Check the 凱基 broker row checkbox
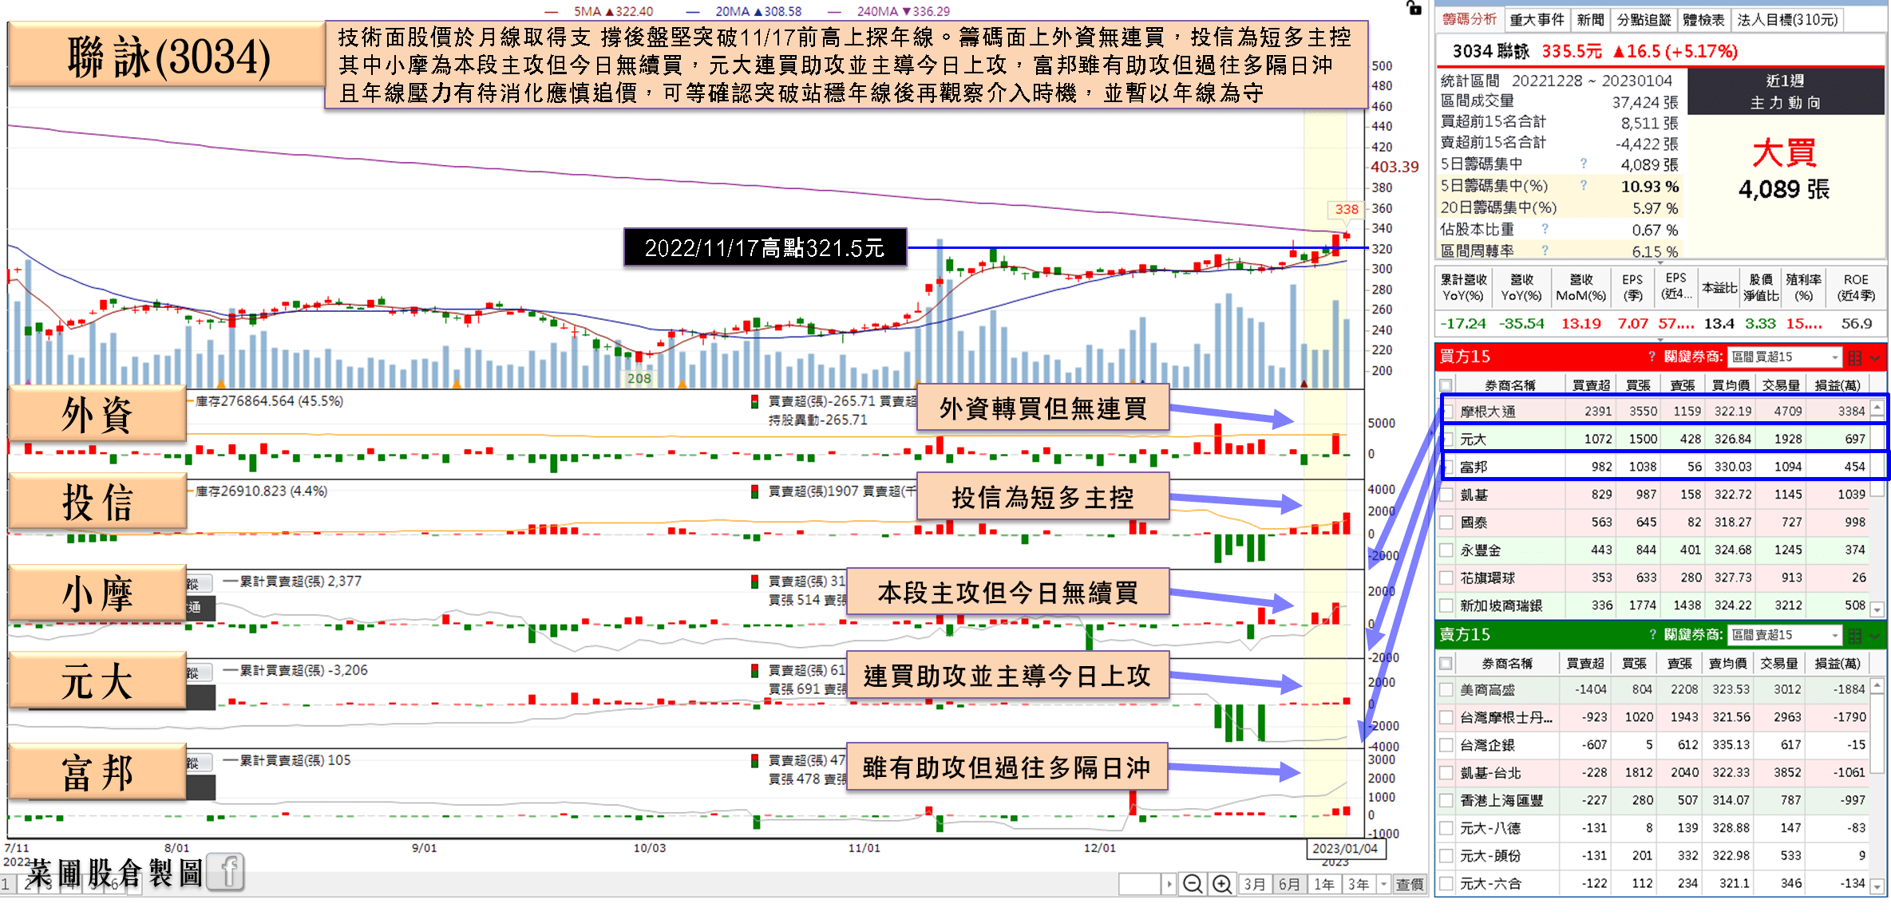 (x=1446, y=495)
